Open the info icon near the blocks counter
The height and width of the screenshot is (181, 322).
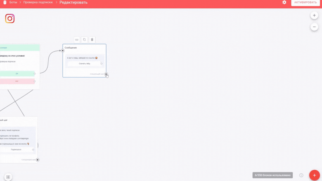pos(301,175)
